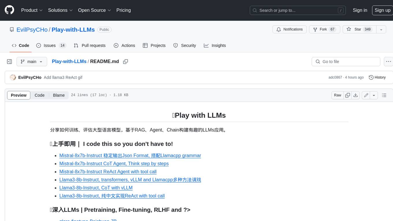Download the raw file

coord(356,95)
